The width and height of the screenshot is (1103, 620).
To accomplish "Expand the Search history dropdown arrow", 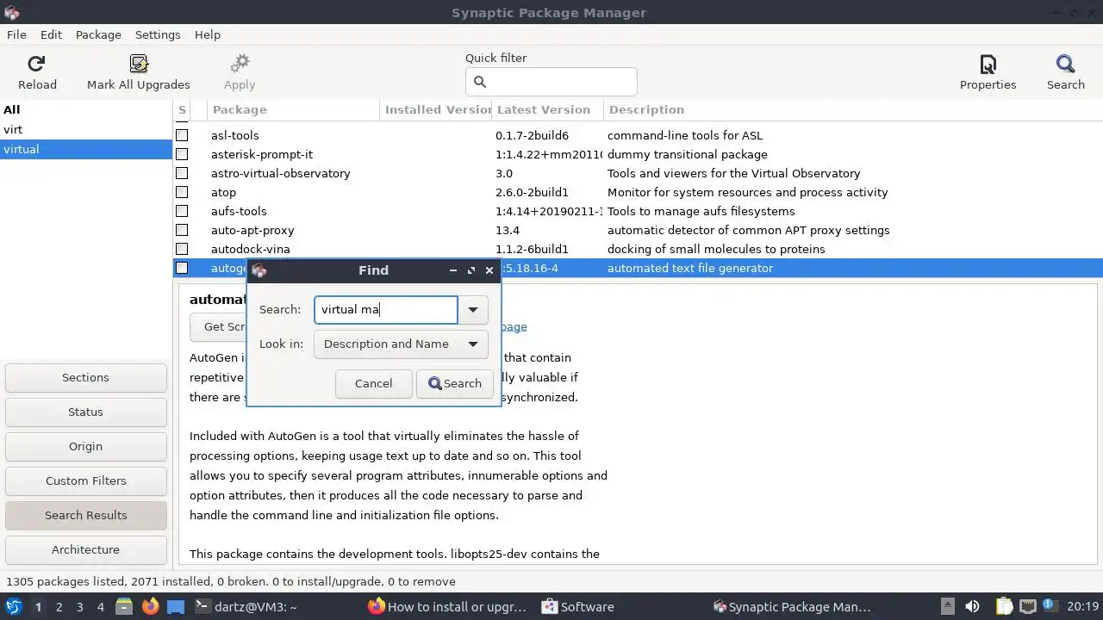I will [473, 309].
